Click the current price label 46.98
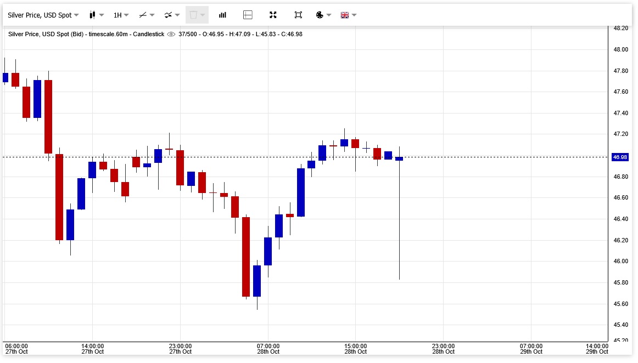 pyautogui.click(x=620, y=157)
